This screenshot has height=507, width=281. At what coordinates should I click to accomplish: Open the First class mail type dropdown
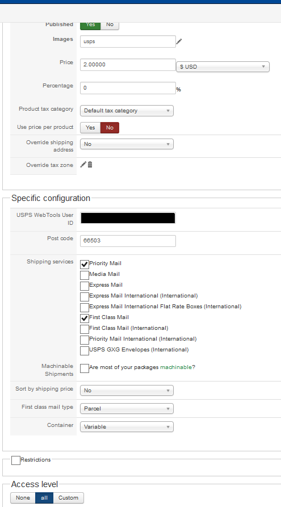[x=127, y=409]
